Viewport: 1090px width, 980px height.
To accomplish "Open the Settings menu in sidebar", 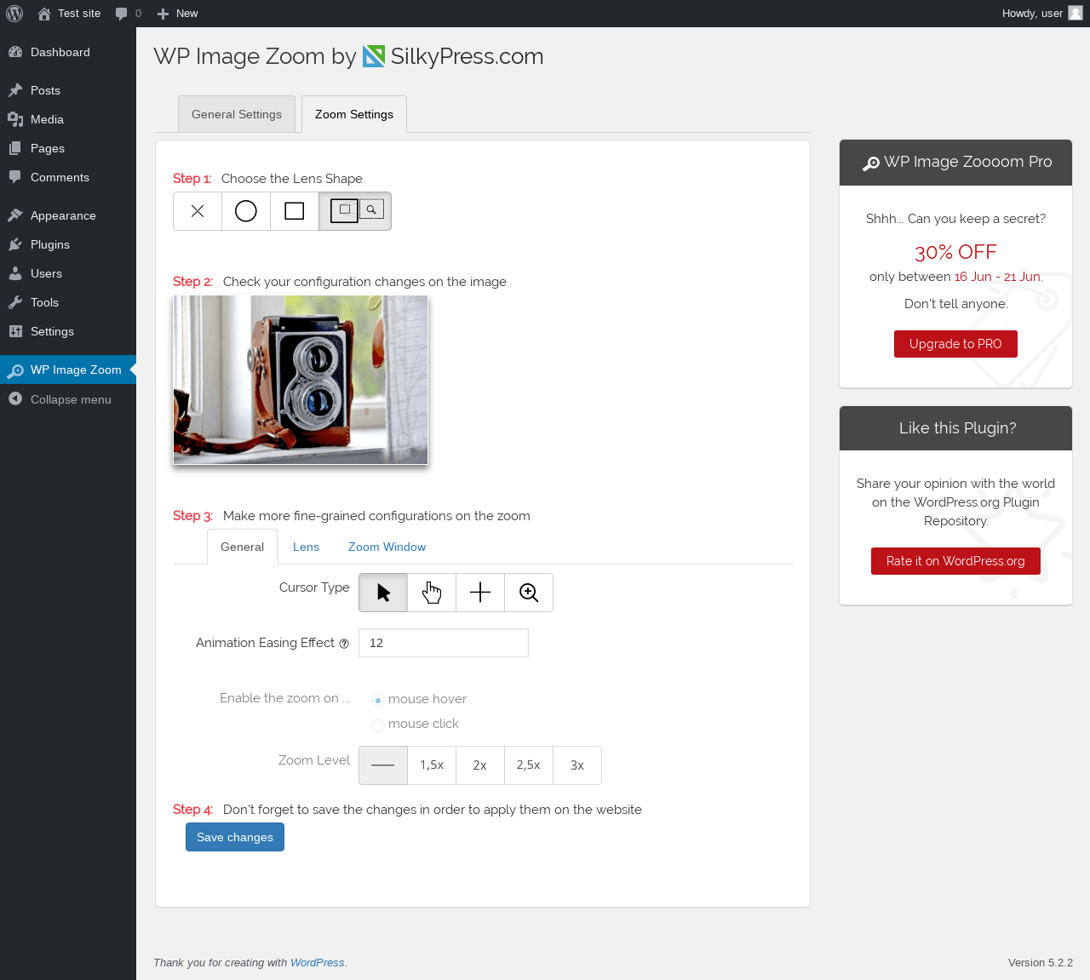I will click(x=68, y=331).
